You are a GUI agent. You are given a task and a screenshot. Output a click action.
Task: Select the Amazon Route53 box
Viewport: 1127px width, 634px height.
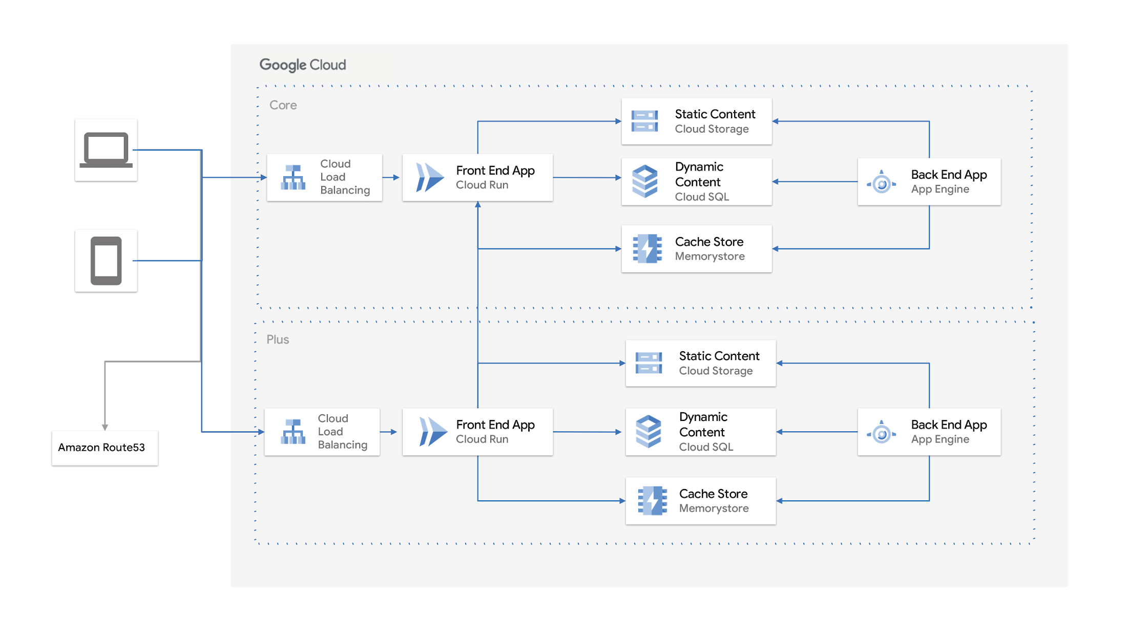pos(105,448)
